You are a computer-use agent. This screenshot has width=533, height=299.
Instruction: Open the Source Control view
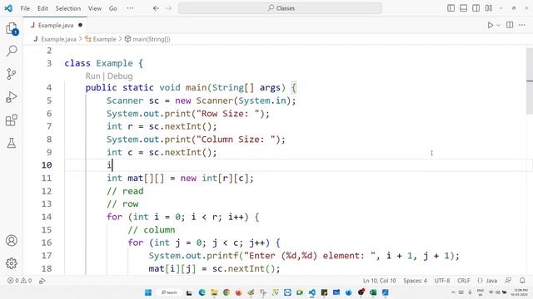pyautogui.click(x=12, y=74)
